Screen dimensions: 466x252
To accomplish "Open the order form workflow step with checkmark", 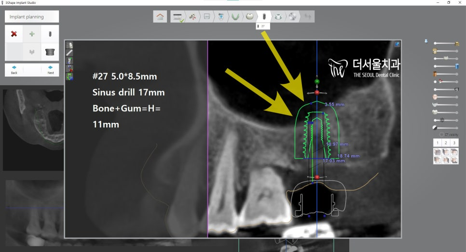I will (178, 17).
